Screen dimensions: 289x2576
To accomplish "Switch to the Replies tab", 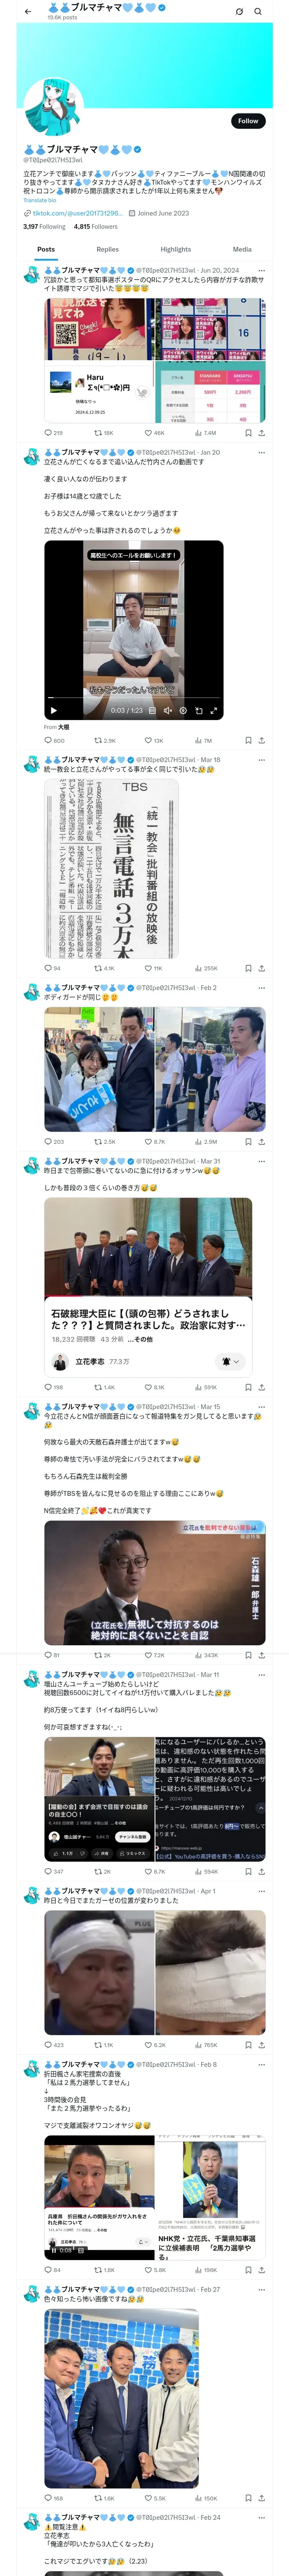I will [x=107, y=249].
